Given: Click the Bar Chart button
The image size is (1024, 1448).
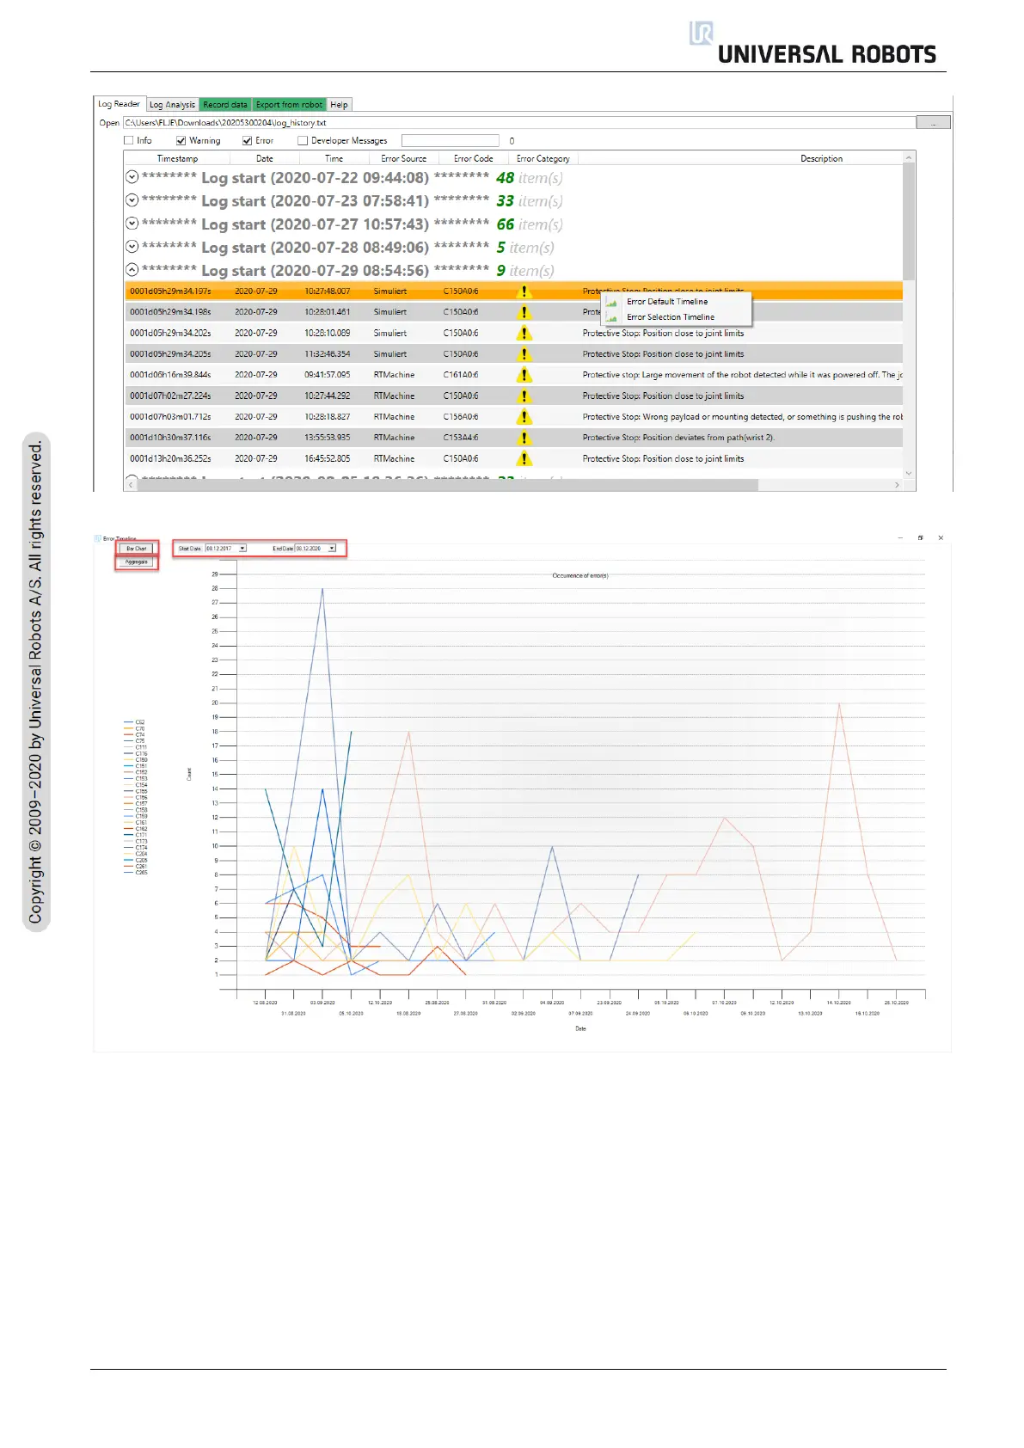Looking at the screenshot, I should click(137, 548).
